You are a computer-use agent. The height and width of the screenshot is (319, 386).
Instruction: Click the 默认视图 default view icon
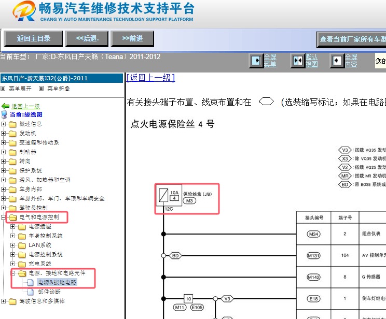[298, 61]
